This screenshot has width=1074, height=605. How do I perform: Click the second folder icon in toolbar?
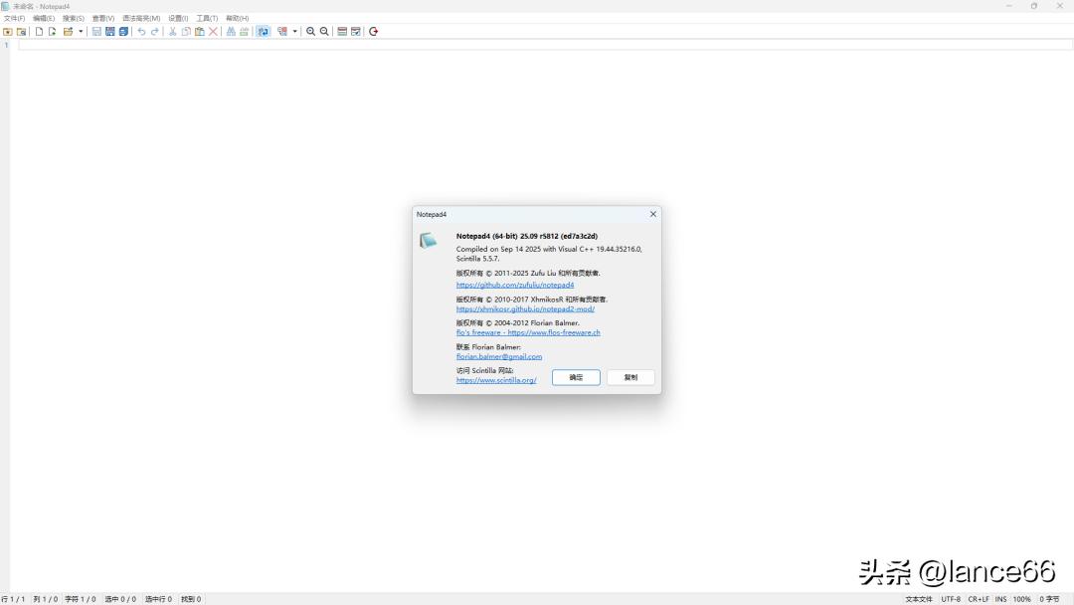[21, 32]
